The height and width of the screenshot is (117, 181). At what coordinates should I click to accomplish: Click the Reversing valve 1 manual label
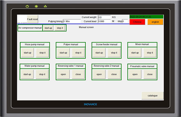click(x=71, y=66)
